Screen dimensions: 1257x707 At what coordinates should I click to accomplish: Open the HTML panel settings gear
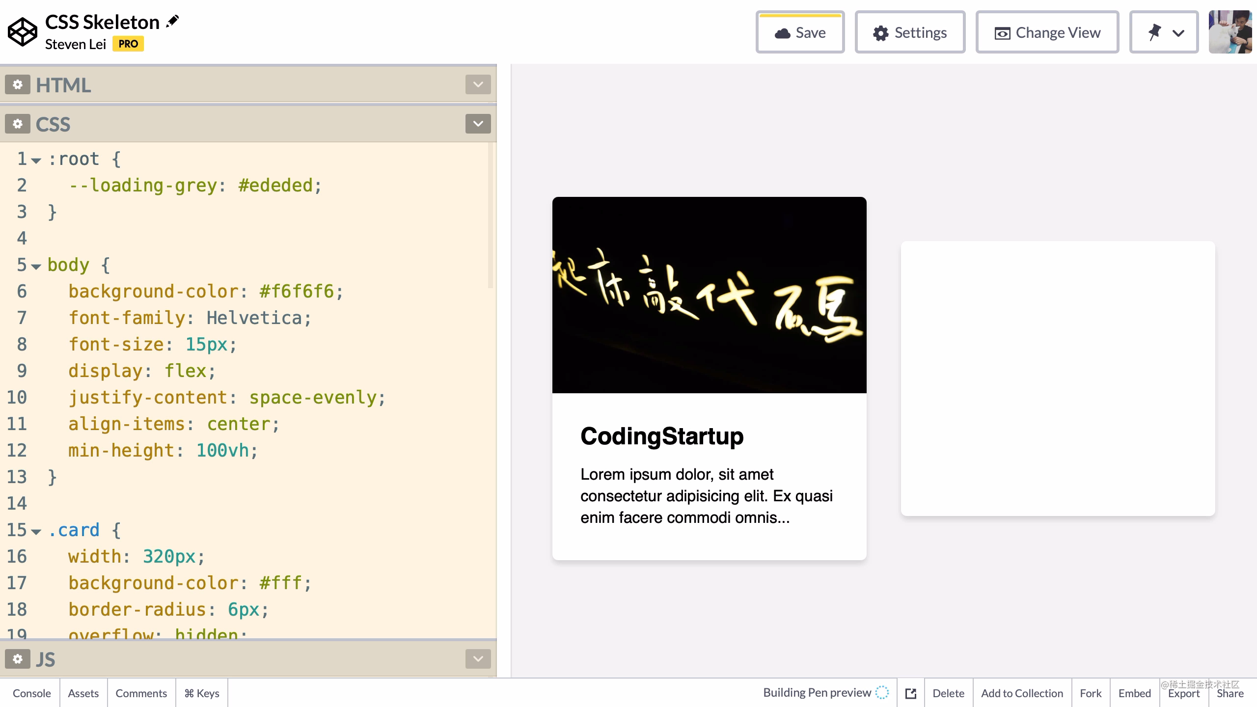pyautogui.click(x=18, y=84)
